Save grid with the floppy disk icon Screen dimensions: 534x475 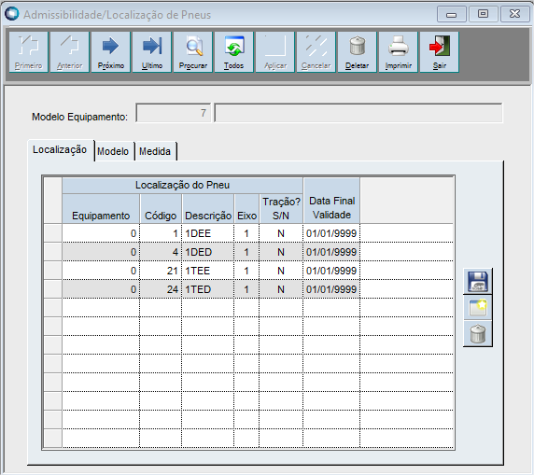tap(477, 281)
